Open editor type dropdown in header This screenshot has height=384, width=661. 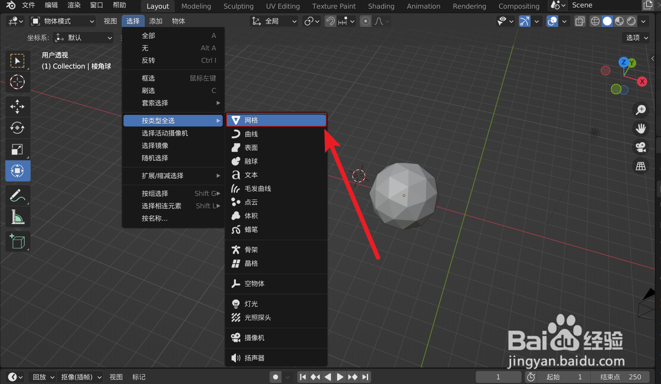point(16,21)
